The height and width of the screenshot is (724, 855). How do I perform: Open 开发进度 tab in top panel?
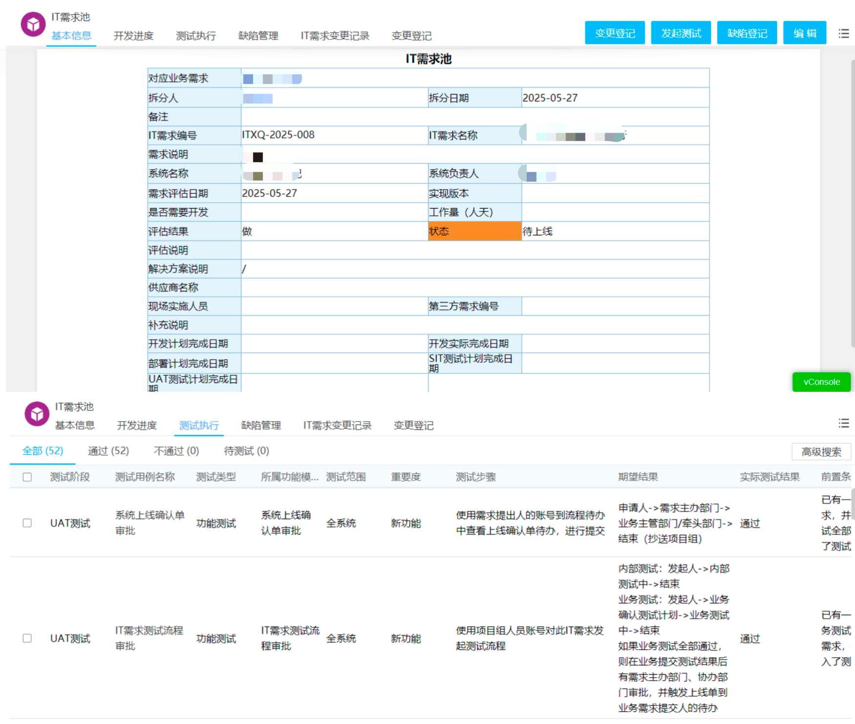[x=133, y=36]
